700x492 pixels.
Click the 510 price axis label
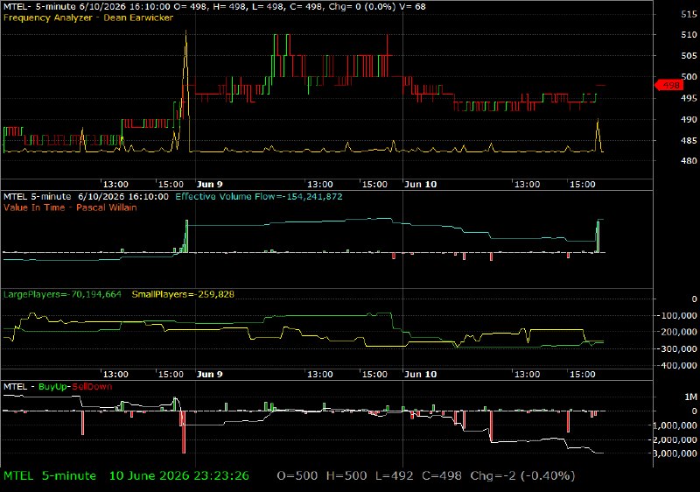[x=689, y=34]
